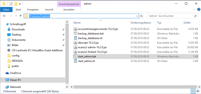
Task: Open the Datei menu
Action: click(x=7, y=9)
